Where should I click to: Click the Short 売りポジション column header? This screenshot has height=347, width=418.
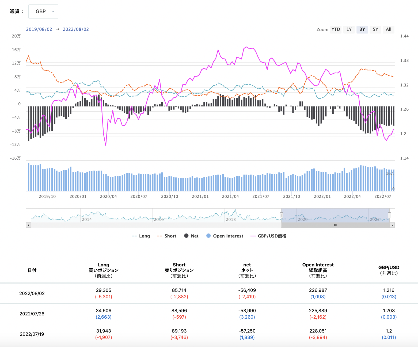(x=179, y=270)
